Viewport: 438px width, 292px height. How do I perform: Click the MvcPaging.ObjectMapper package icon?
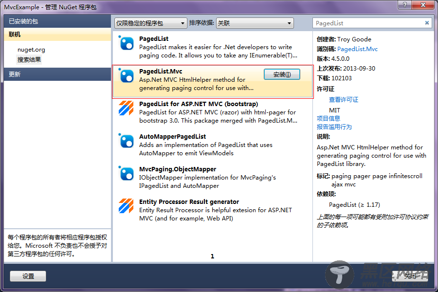[x=126, y=174]
